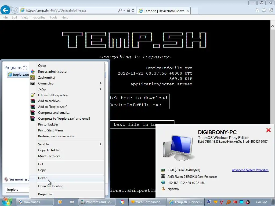Switch to Web Companion taskbar window
275x206 pixels.
pos(147,202)
